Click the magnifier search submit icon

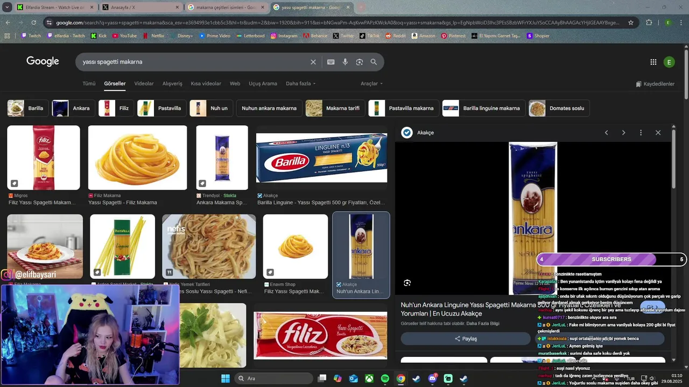coord(374,62)
